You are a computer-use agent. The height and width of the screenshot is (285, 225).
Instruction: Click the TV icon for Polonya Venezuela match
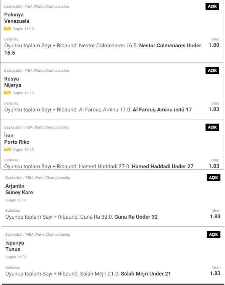click(x=7, y=29)
